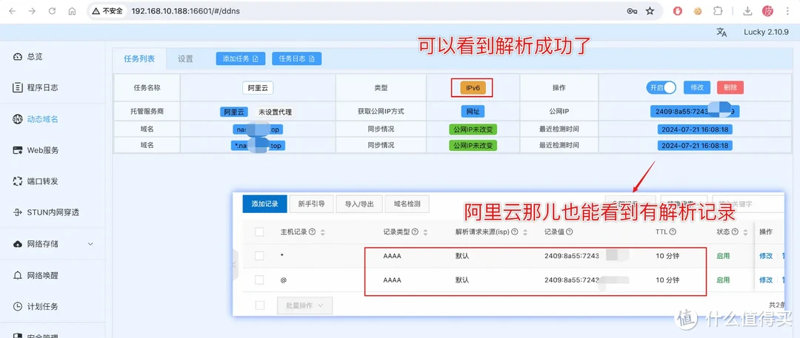Open 程序日志 from the sidebar
This screenshot has width=800, height=338.
41,88
